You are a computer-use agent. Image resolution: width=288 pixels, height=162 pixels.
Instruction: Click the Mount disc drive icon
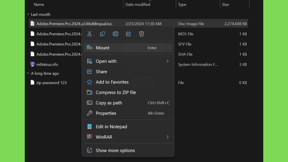(89, 47)
